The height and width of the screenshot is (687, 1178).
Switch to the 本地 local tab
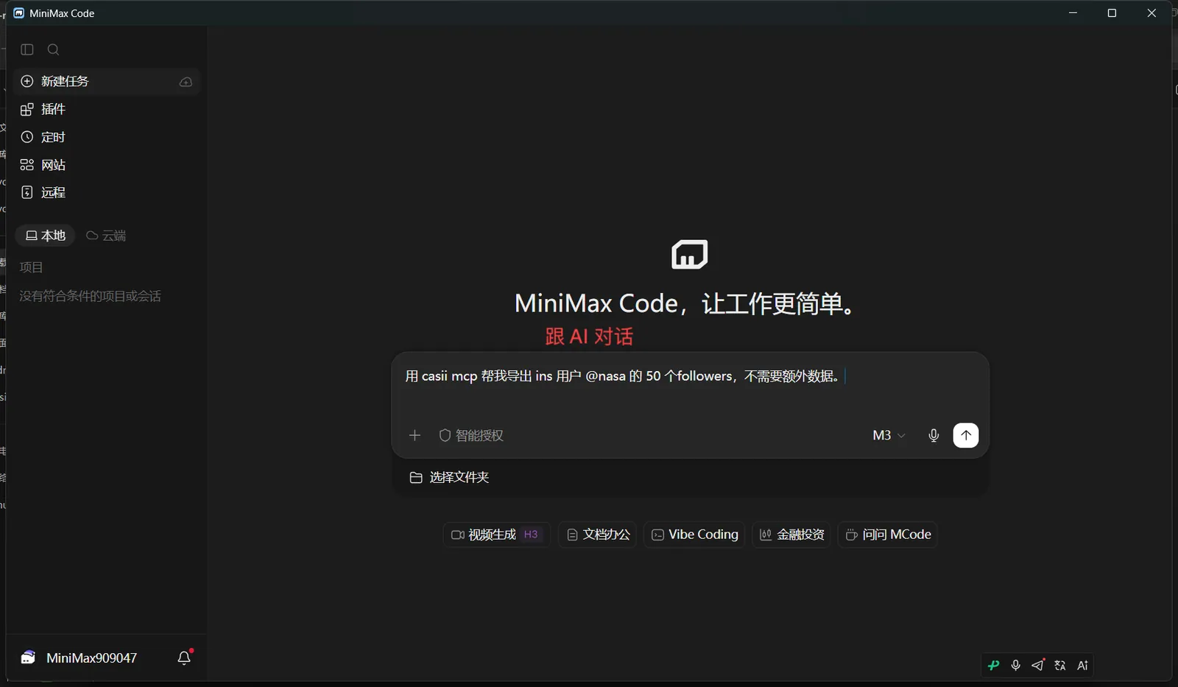coord(45,236)
